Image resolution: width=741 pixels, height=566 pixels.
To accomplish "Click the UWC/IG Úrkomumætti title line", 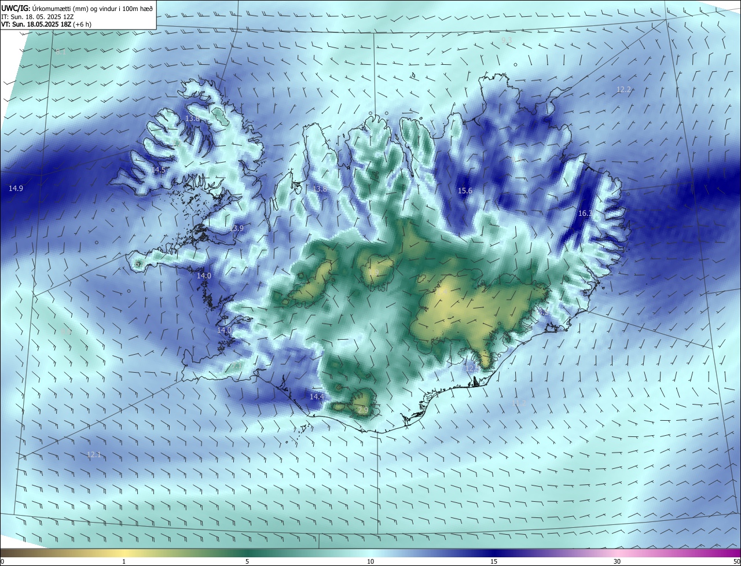I will tap(77, 8).
